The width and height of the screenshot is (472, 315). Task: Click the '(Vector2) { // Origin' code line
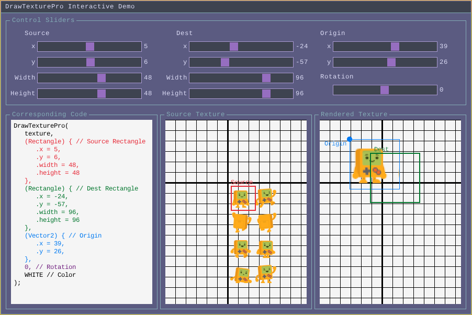(x=63, y=236)
